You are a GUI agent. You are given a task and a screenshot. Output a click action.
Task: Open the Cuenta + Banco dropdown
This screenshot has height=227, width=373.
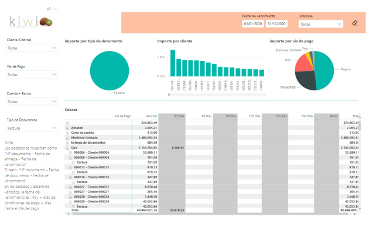tap(32, 101)
